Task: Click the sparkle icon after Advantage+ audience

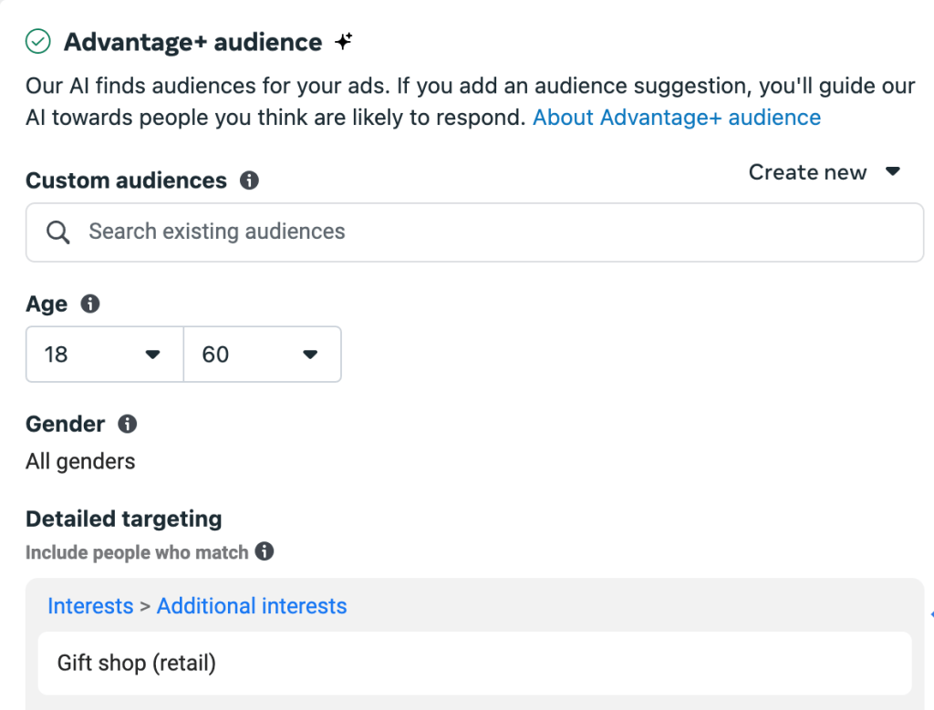Action: click(x=343, y=41)
